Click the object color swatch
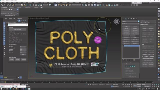160x90 pixels. (138, 21)
